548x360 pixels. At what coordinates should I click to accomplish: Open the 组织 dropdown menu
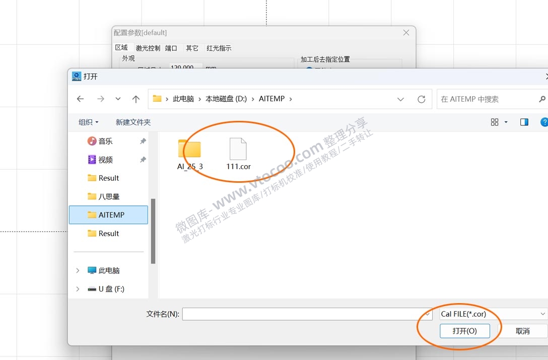88,122
